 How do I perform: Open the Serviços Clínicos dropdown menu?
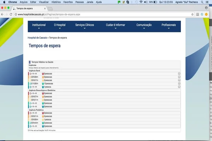(x=84, y=26)
